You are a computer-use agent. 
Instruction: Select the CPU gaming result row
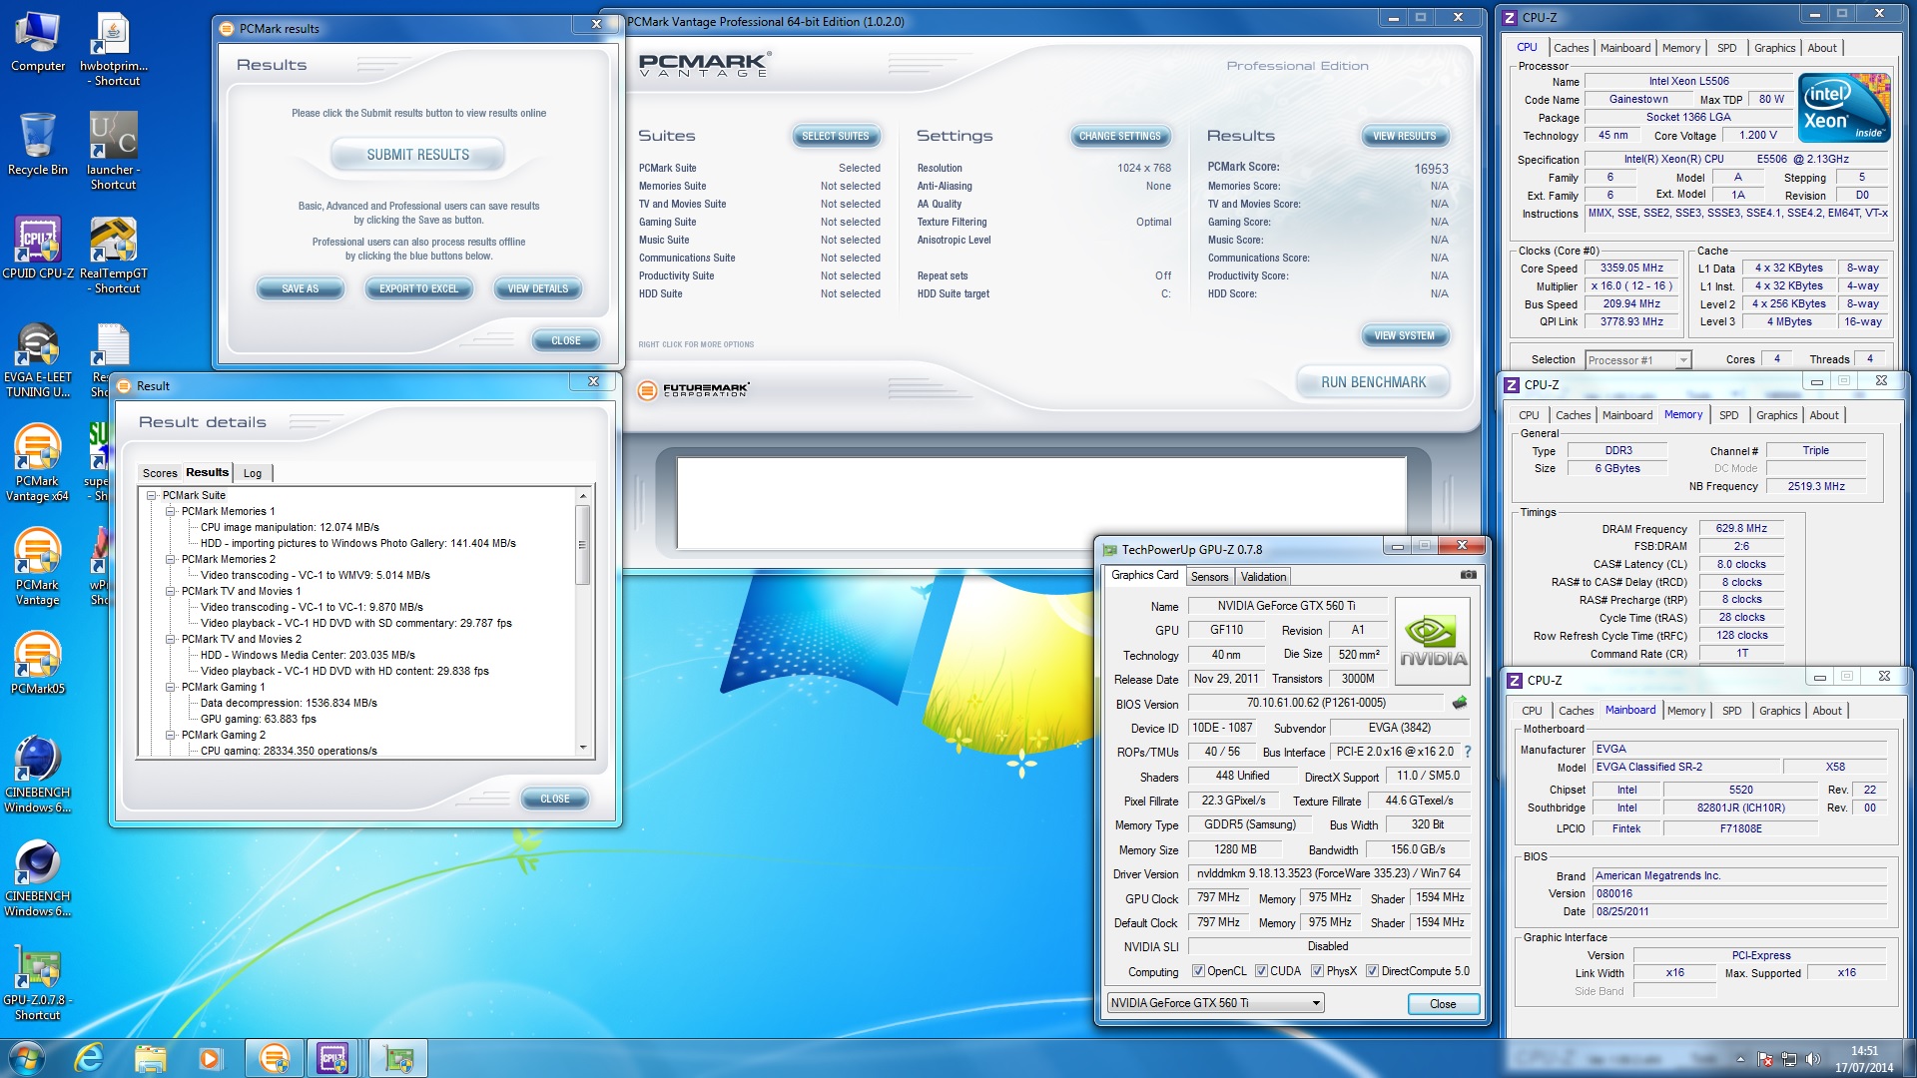click(289, 751)
